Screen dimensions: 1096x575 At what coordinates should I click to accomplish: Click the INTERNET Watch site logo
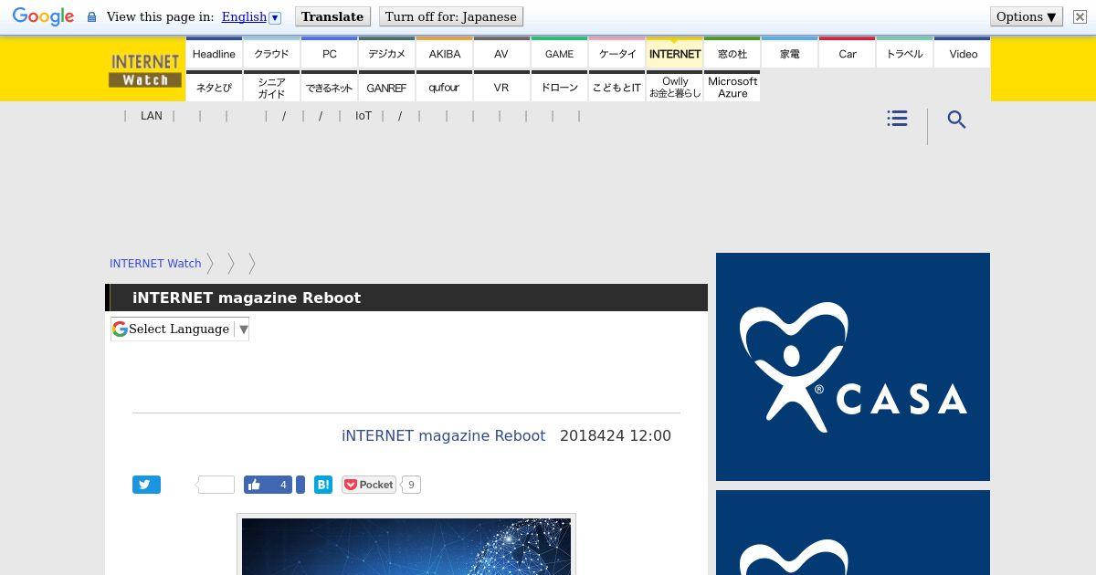[144, 70]
